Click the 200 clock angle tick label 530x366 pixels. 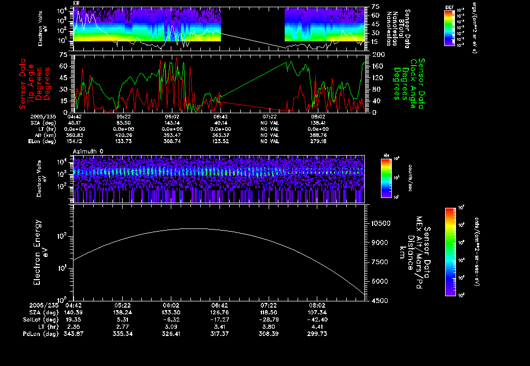[378, 55]
